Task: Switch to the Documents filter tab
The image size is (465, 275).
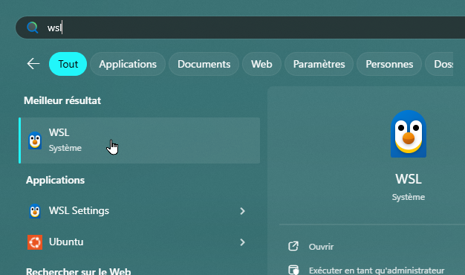Action: (204, 64)
